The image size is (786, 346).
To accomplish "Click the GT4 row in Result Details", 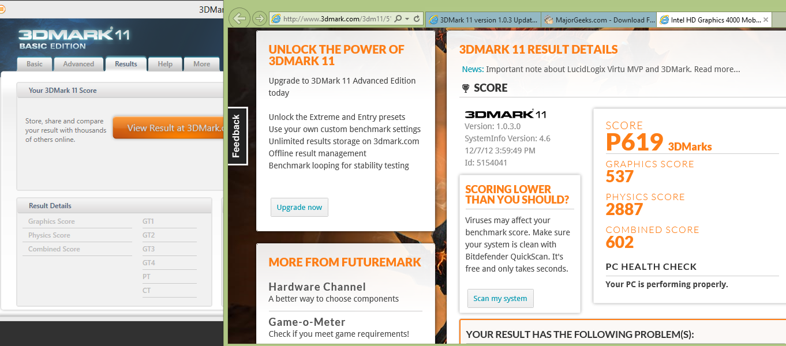I will tap(169, 263).
